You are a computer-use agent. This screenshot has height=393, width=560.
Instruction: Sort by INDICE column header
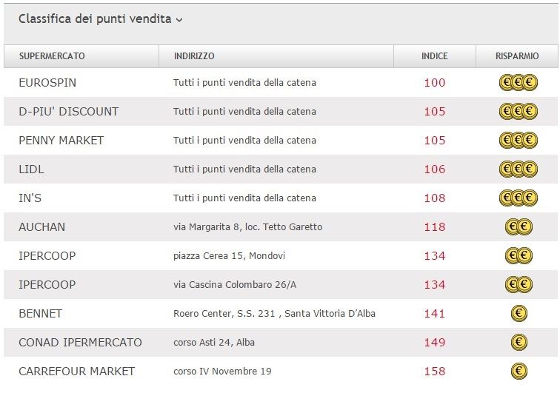click(434, 56)
